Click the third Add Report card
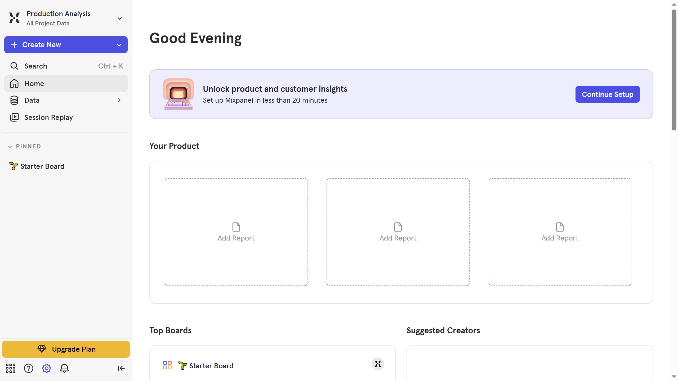678x381 pixels. click(x=560, y=232)
